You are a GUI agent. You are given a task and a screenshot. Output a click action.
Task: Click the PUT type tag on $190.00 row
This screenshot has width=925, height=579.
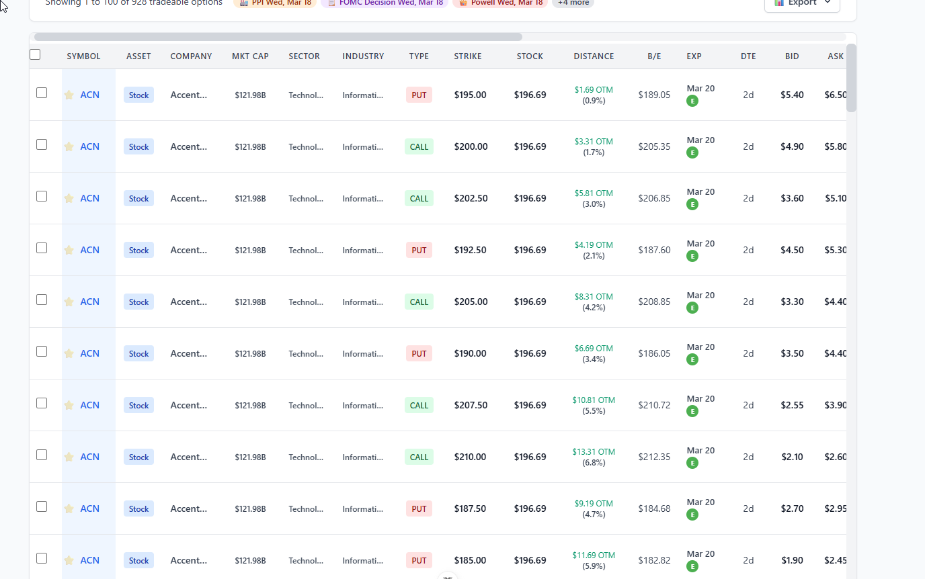point(419,353)
